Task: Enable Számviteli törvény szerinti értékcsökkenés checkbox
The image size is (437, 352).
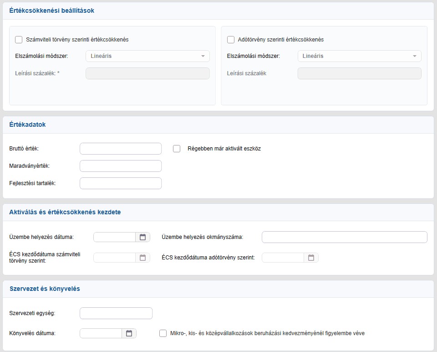Action: [x=19, y=40]
